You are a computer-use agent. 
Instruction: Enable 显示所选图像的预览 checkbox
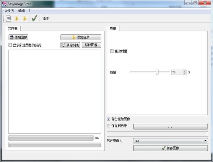point(10,45)
